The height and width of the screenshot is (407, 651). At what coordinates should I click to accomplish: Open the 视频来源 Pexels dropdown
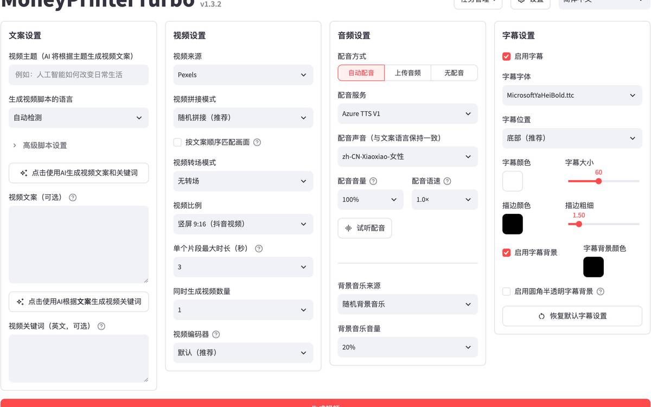click(243, 75)
